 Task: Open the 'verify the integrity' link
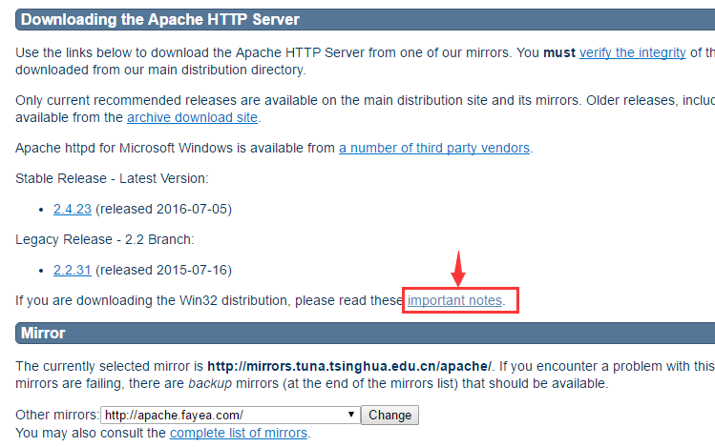coord(633,52)
